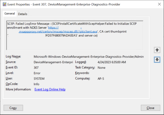Click the down arrow next event button

pos(157,60)
